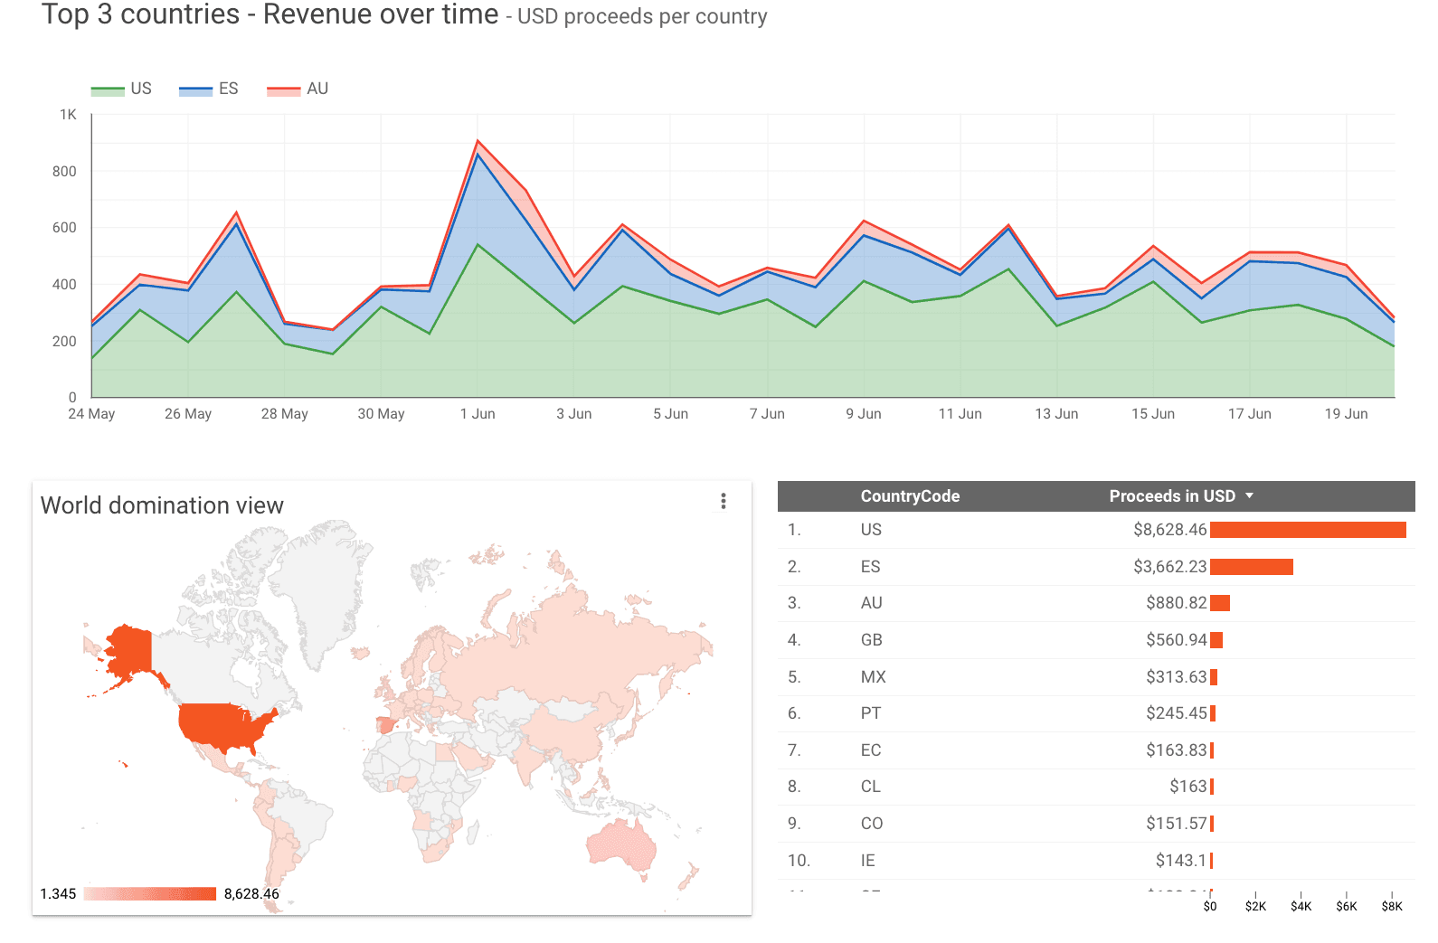1438x943 pixels.
Task: Click the ES country code row
Action: (x=1096, y=567)
